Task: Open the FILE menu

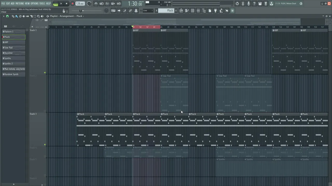Action: click(x=3, y=3)
